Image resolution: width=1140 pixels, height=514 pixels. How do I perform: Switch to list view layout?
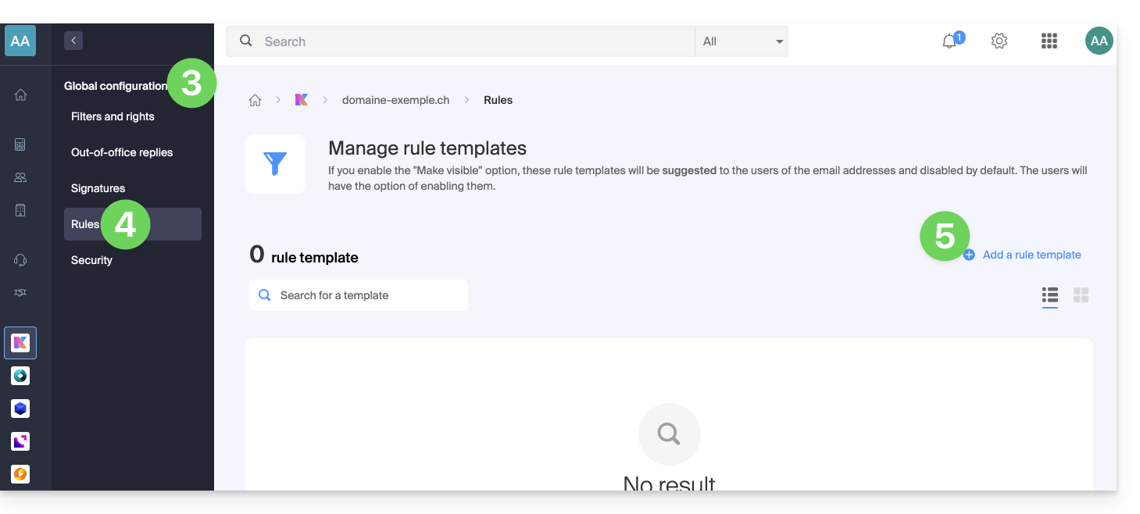click(x=1050, y=295)
